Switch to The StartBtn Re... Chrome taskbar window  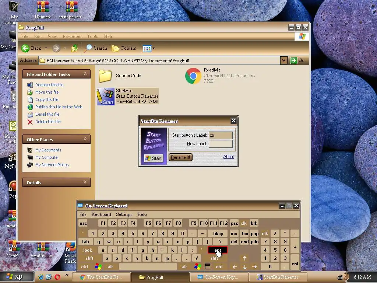[102, 277]
